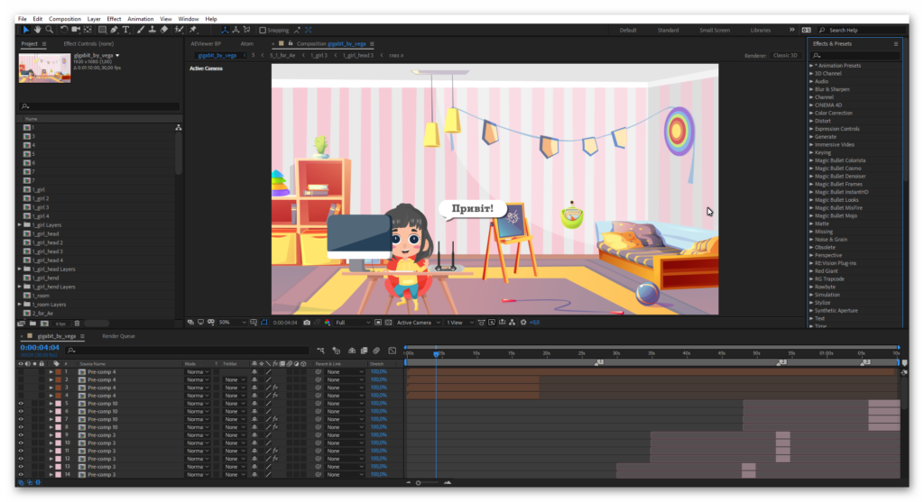
Task: Select the Unified Camera tool
Action: coord(76,30)
